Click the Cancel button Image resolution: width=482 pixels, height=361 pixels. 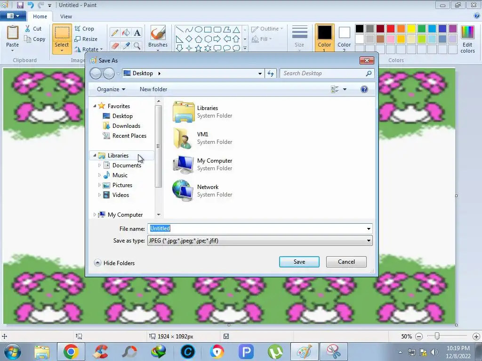pyautogui.click(x=346, y=262)
